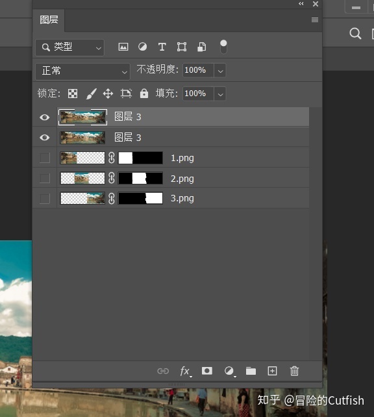The image size is (374, 417).
Task: Select the 2.png layer image thumbnail
Action: coord(82,178)
